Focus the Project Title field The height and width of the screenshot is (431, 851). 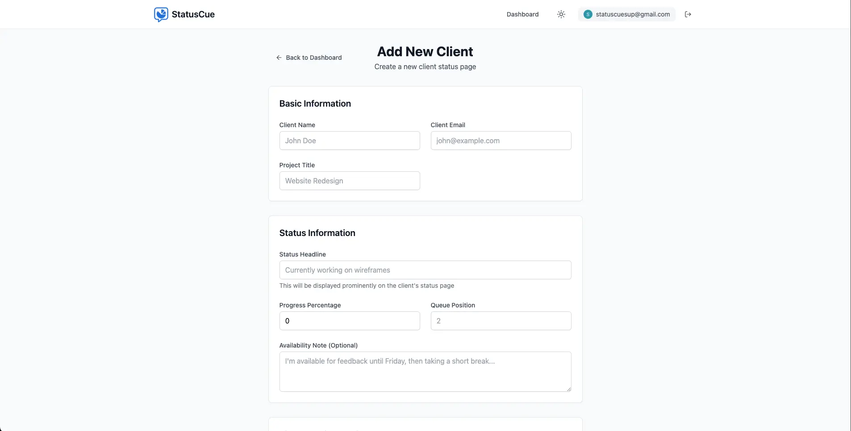pos(350,181)
